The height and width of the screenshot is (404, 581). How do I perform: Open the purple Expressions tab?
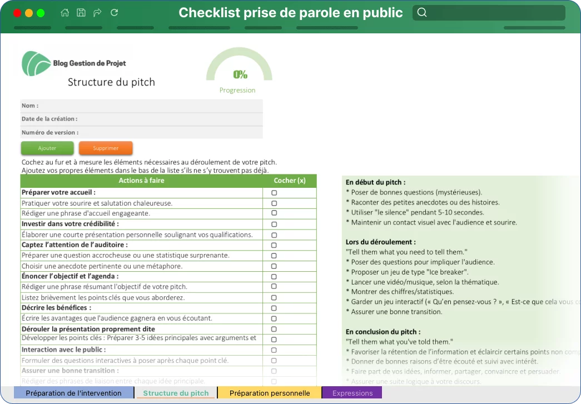352,393
